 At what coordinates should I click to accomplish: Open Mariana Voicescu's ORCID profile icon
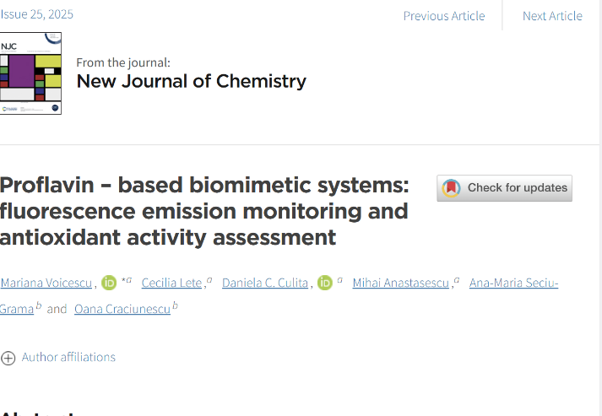pos(109,283)
